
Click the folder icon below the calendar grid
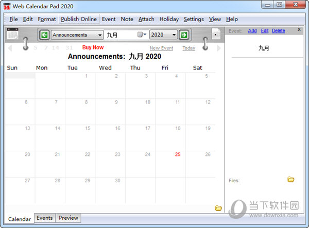(x=218, y=208)
